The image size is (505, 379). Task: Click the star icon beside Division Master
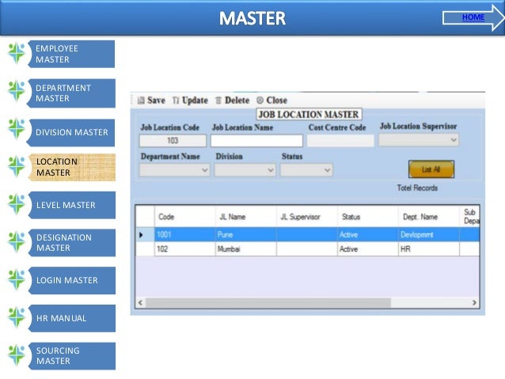17,129
